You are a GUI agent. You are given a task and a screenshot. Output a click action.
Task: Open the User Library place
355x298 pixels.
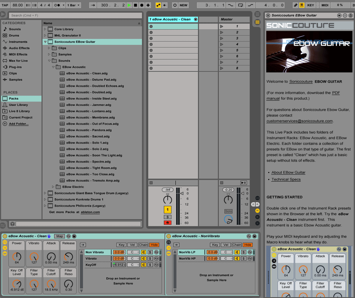[x=18, y=105]
